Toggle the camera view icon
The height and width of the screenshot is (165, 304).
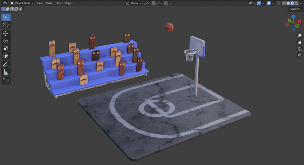(x=299, y=49)
